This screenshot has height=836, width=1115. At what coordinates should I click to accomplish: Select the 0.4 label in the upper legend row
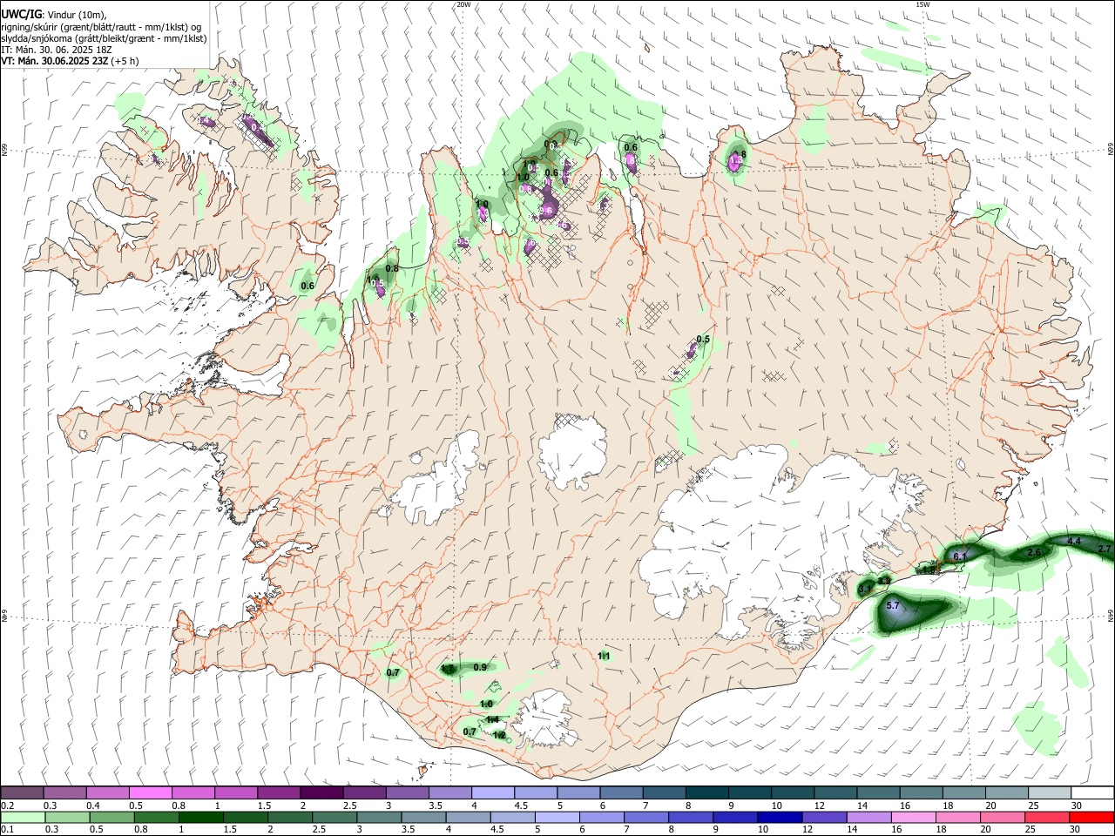coord(93,806)
